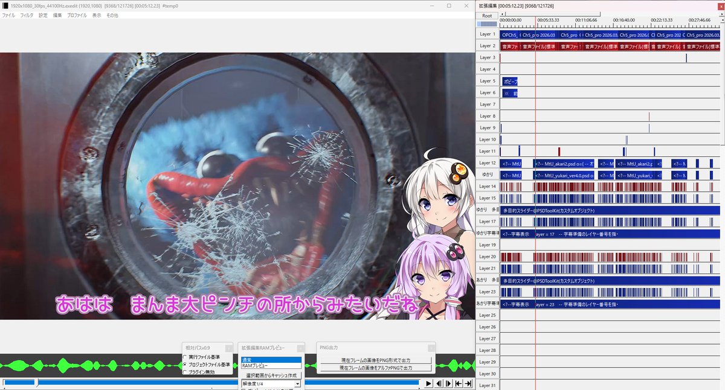Image resolution: width=725 pixels, height=390 pixels.
Task: Open the その他 menu
Action: pos(112,15)
